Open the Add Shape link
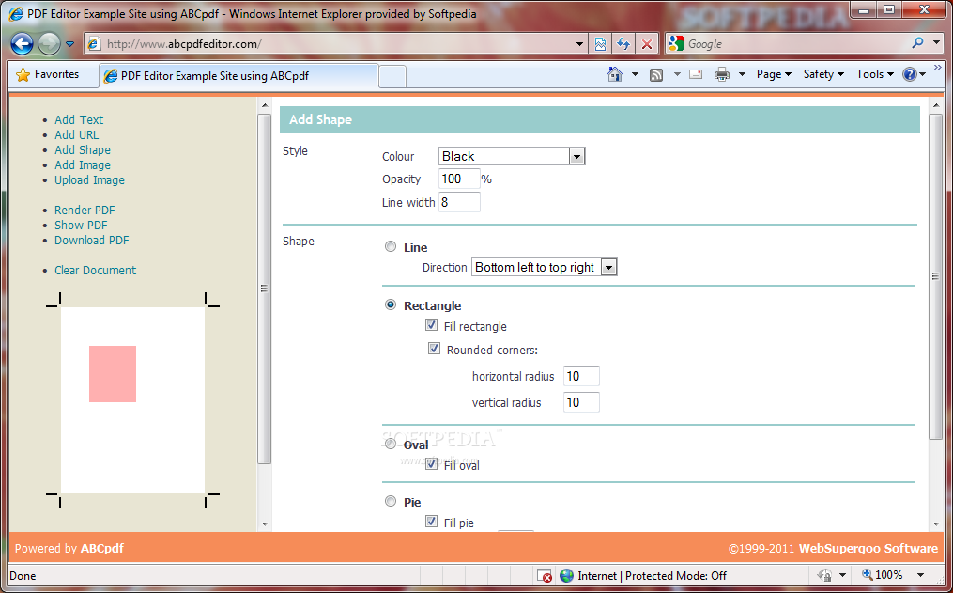This screenshot has width=953, height=593. click(83, 149)
